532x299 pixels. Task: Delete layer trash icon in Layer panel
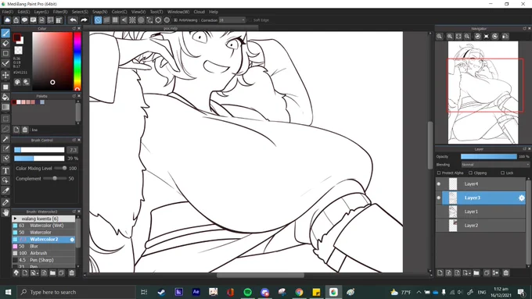pyautogui.click(x=506, y=272)
